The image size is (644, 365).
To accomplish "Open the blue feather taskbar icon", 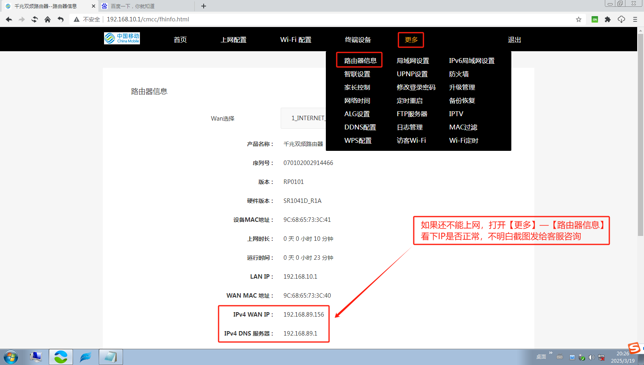I will pos(85,357).
